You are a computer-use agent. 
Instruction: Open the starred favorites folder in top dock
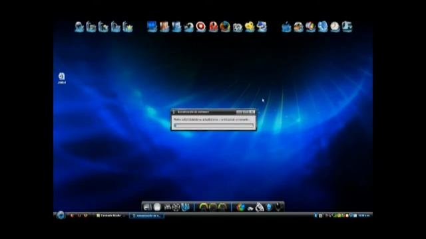[128, 27]
